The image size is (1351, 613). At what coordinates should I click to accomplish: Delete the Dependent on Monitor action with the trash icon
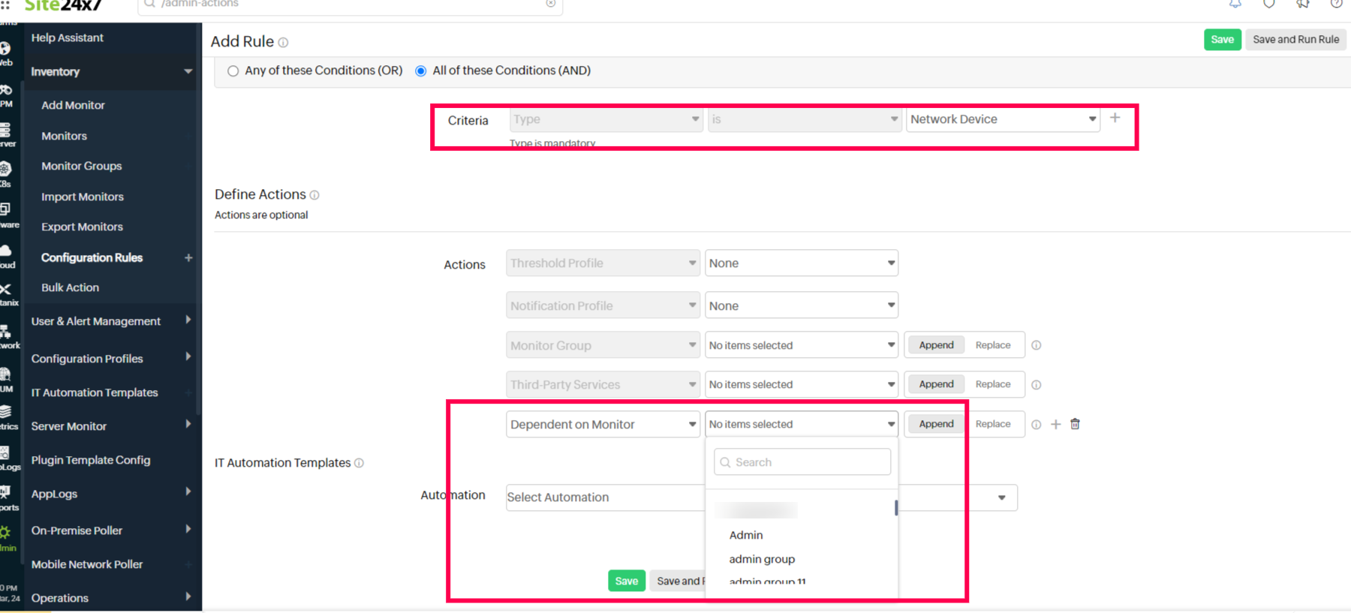tap(1075, 424)
